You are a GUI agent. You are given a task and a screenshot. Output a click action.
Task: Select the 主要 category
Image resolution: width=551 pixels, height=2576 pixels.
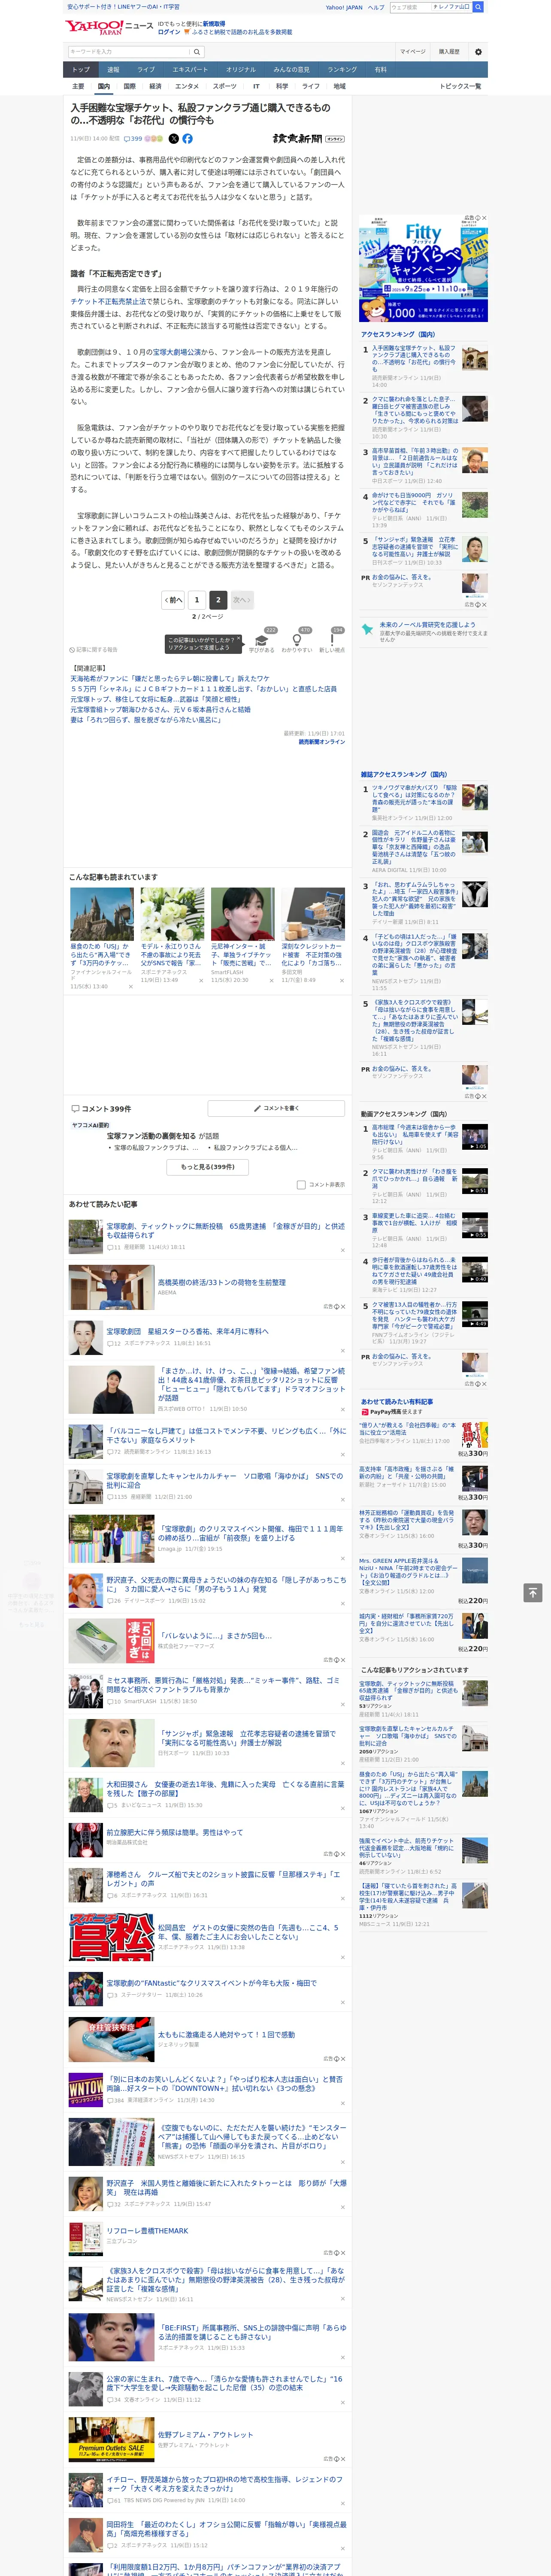pos(78,86)
